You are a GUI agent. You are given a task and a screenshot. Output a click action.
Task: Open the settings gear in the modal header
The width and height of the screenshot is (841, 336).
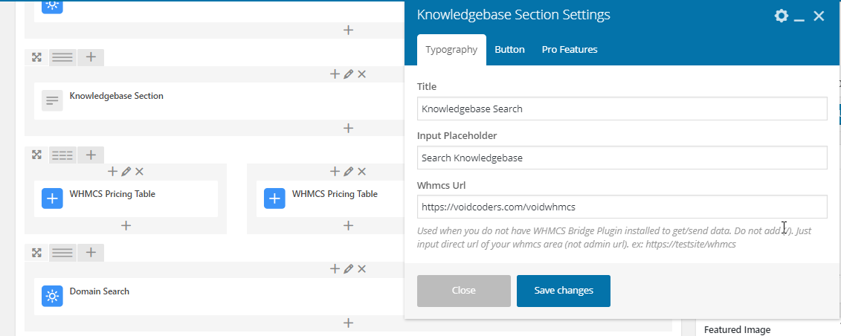point(781,16)
